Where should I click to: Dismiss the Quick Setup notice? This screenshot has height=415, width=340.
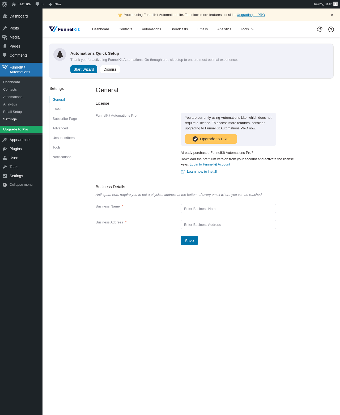pyautogui.click(x=110, y=69)
